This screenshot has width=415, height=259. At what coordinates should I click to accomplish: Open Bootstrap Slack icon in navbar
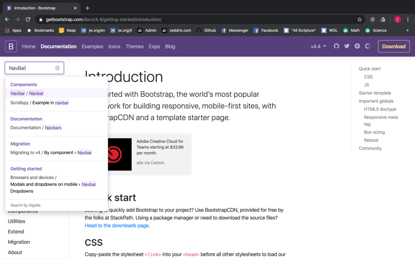click(357, 46)
